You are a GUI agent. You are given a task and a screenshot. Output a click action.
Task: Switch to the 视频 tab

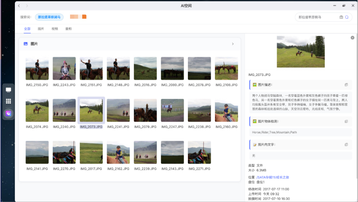tap(55, 29)
